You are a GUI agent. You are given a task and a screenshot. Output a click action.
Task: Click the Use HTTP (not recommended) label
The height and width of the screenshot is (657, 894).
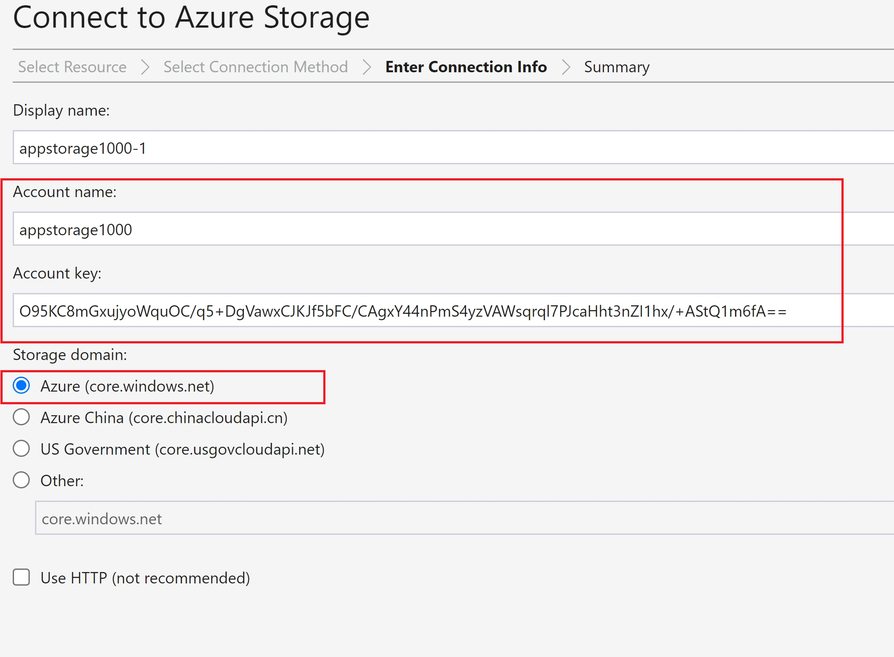(145, 578)
